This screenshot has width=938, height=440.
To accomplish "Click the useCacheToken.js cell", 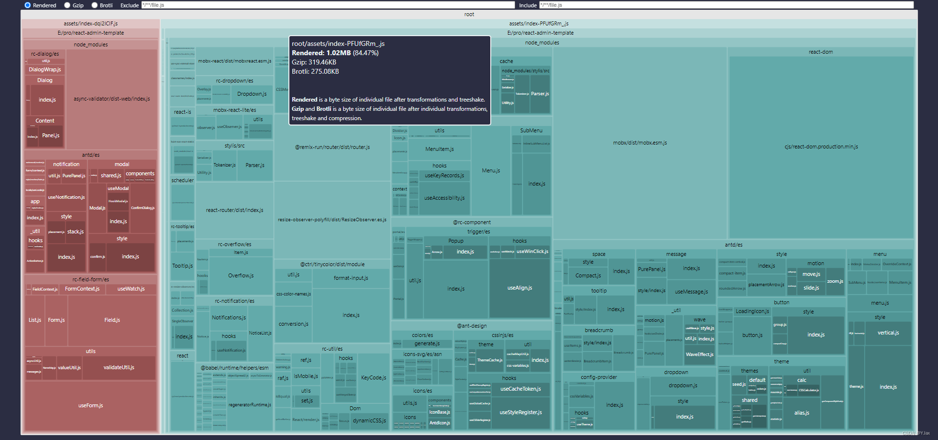I will tap(521, 389).
